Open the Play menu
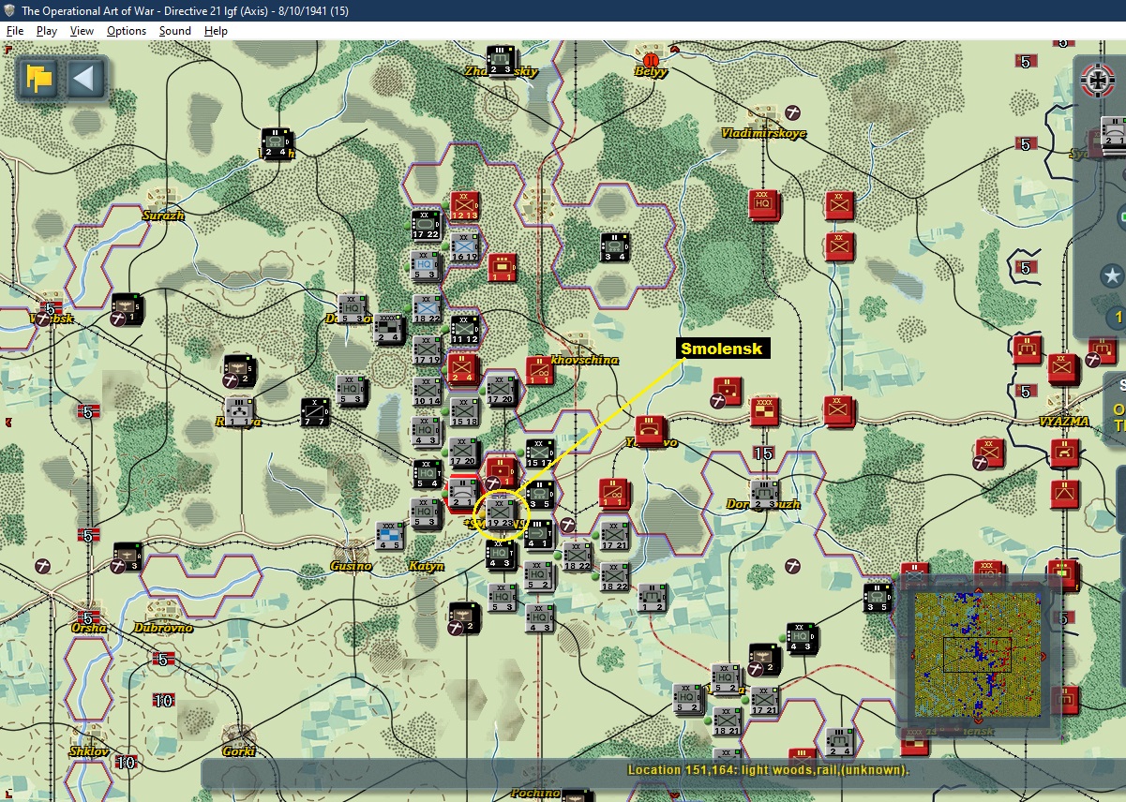This screenshot has height=802, width=1126. click(47, 31)
